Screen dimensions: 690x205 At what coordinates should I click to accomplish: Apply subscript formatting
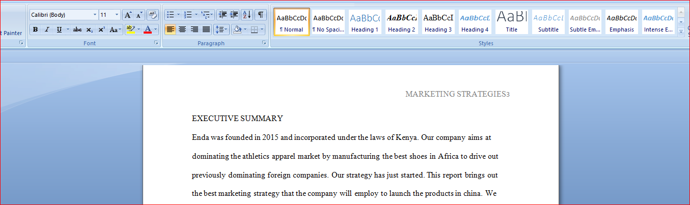tap(90, 30)
